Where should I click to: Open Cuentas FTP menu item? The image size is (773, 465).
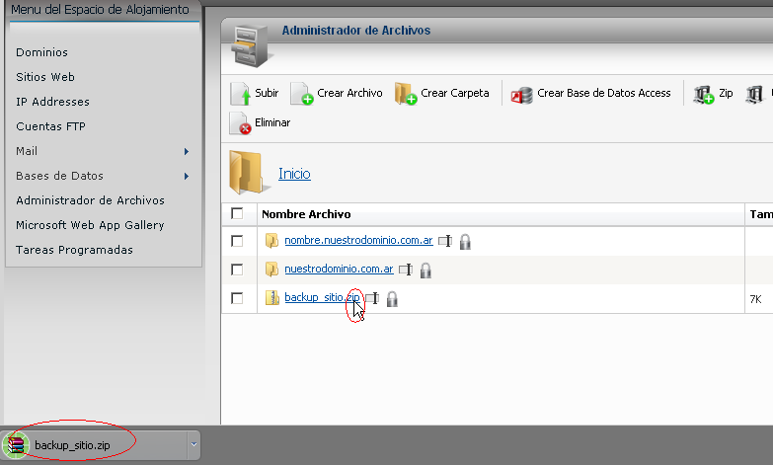[x=50, y=126]
